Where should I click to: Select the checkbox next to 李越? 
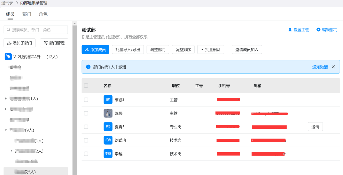(86, 154)
